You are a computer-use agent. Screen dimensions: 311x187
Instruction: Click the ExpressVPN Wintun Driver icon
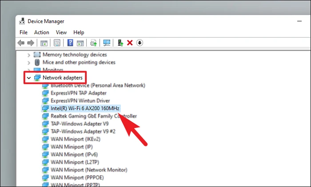point(45,101)
